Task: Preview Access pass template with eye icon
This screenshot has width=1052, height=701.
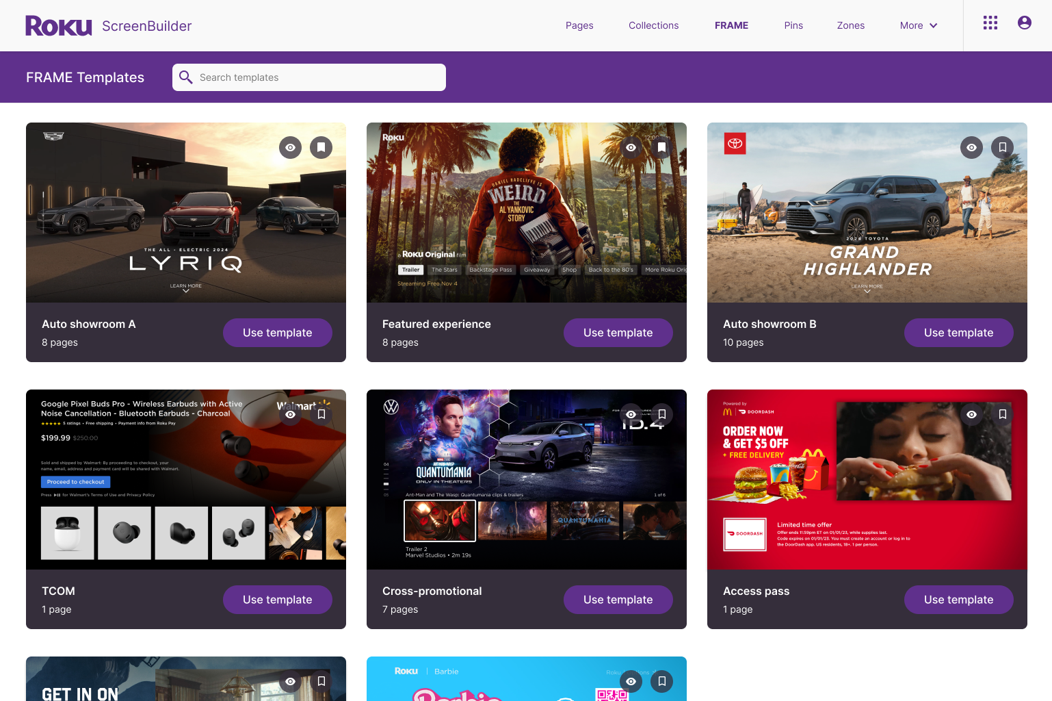Action: tap(972, 414)
